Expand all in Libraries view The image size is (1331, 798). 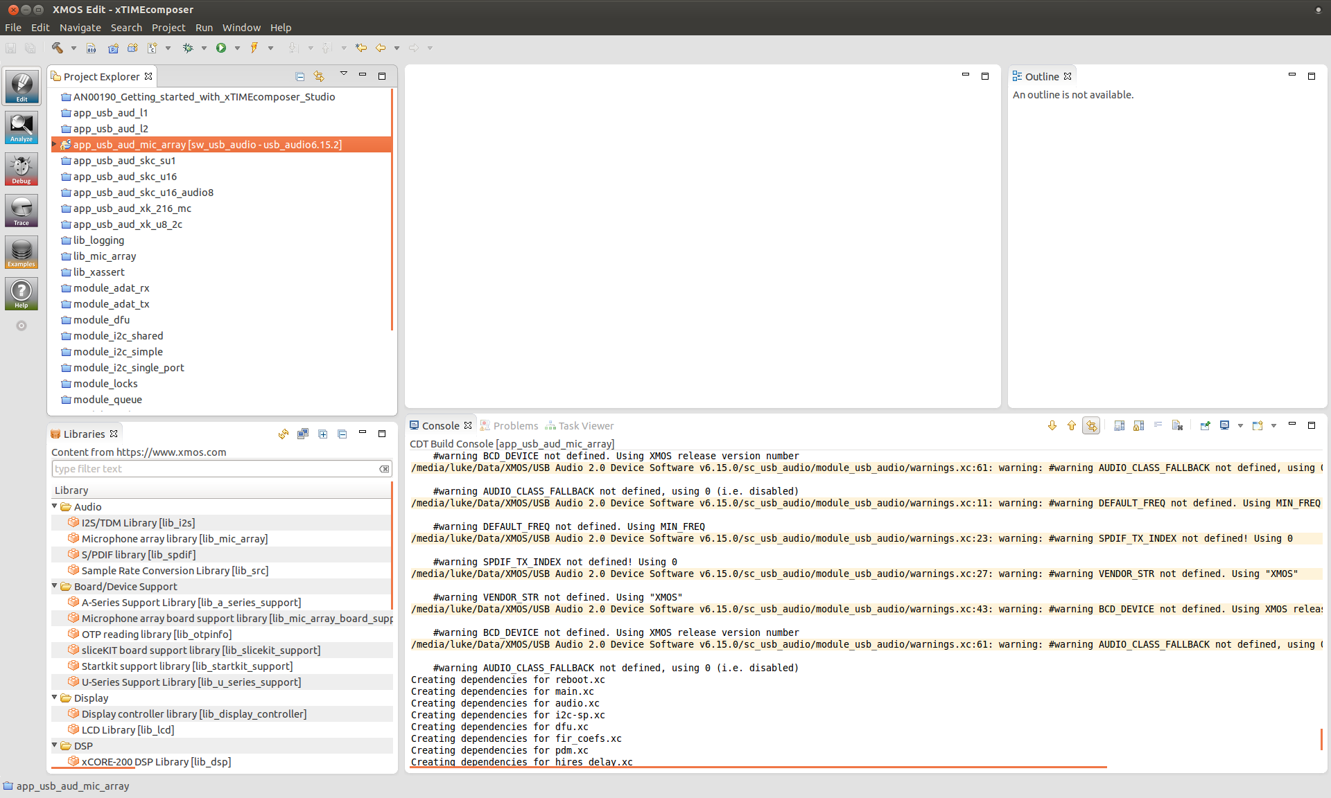pyautogui.click(x=323, y=434)
